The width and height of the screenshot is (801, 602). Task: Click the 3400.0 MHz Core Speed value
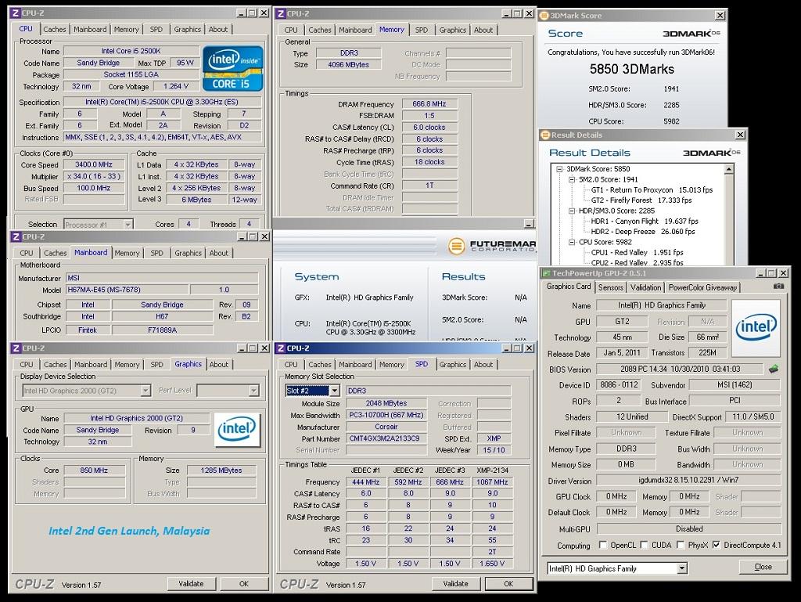[94, 164]
